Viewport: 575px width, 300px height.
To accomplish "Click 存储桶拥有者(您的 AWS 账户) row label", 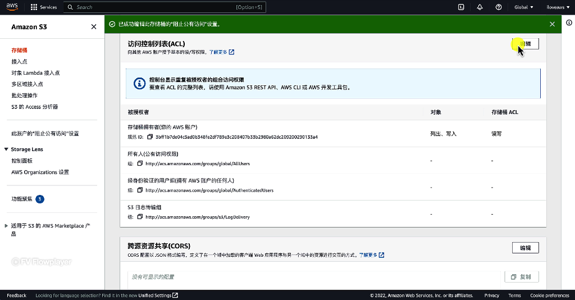I will coord(162,128).
